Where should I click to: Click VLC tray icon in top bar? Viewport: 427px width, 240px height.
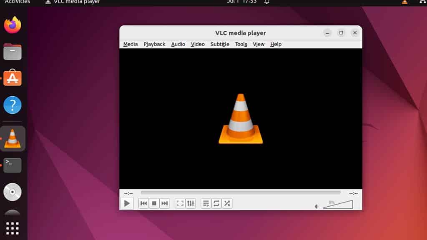404,2
